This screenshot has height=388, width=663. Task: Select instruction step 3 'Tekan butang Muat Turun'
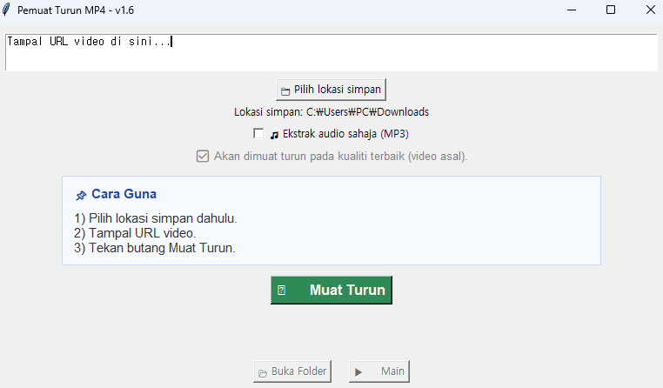(155, 248)
